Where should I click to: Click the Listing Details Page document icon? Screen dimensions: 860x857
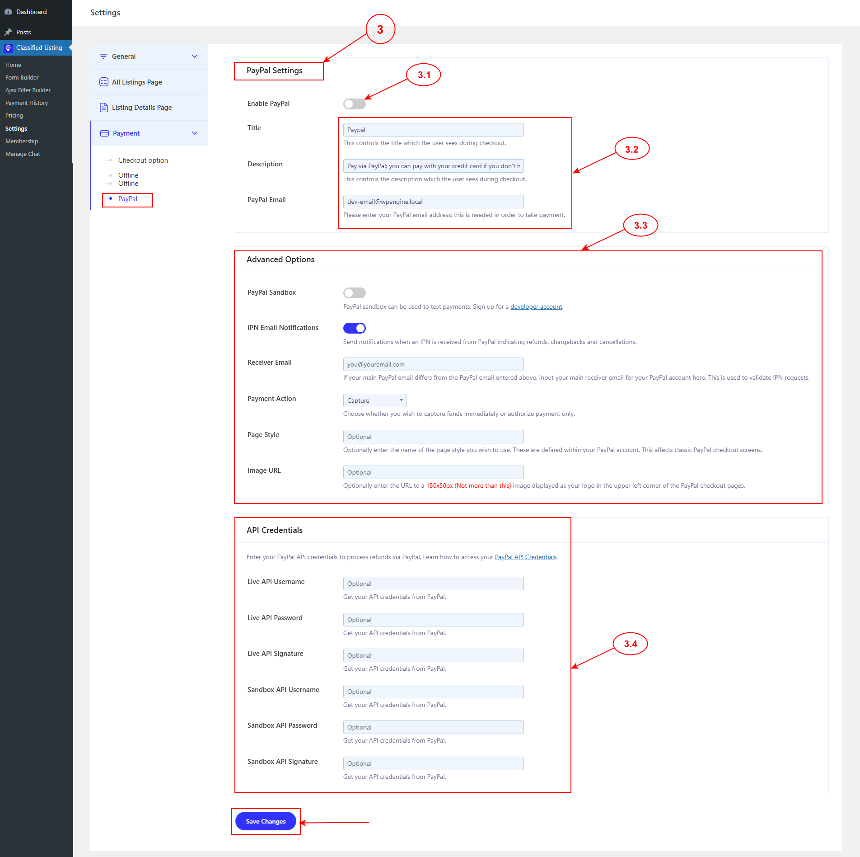click(x=103, y=108)
